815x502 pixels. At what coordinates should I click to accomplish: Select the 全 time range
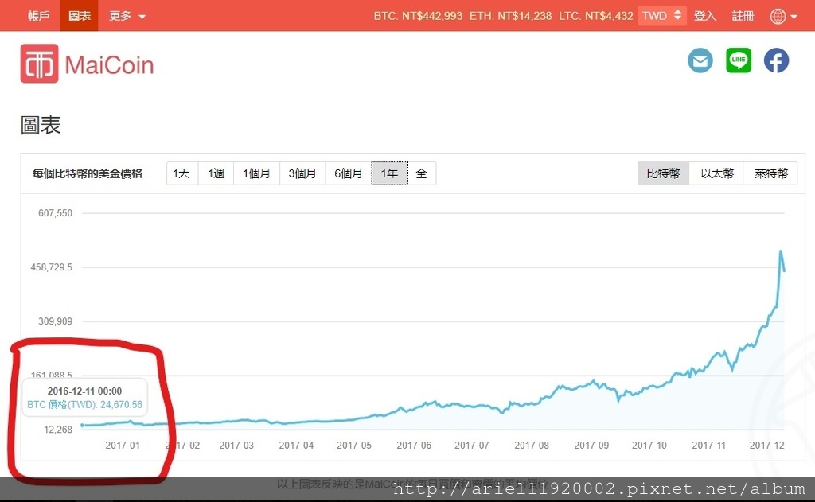(x=422, y=173)
